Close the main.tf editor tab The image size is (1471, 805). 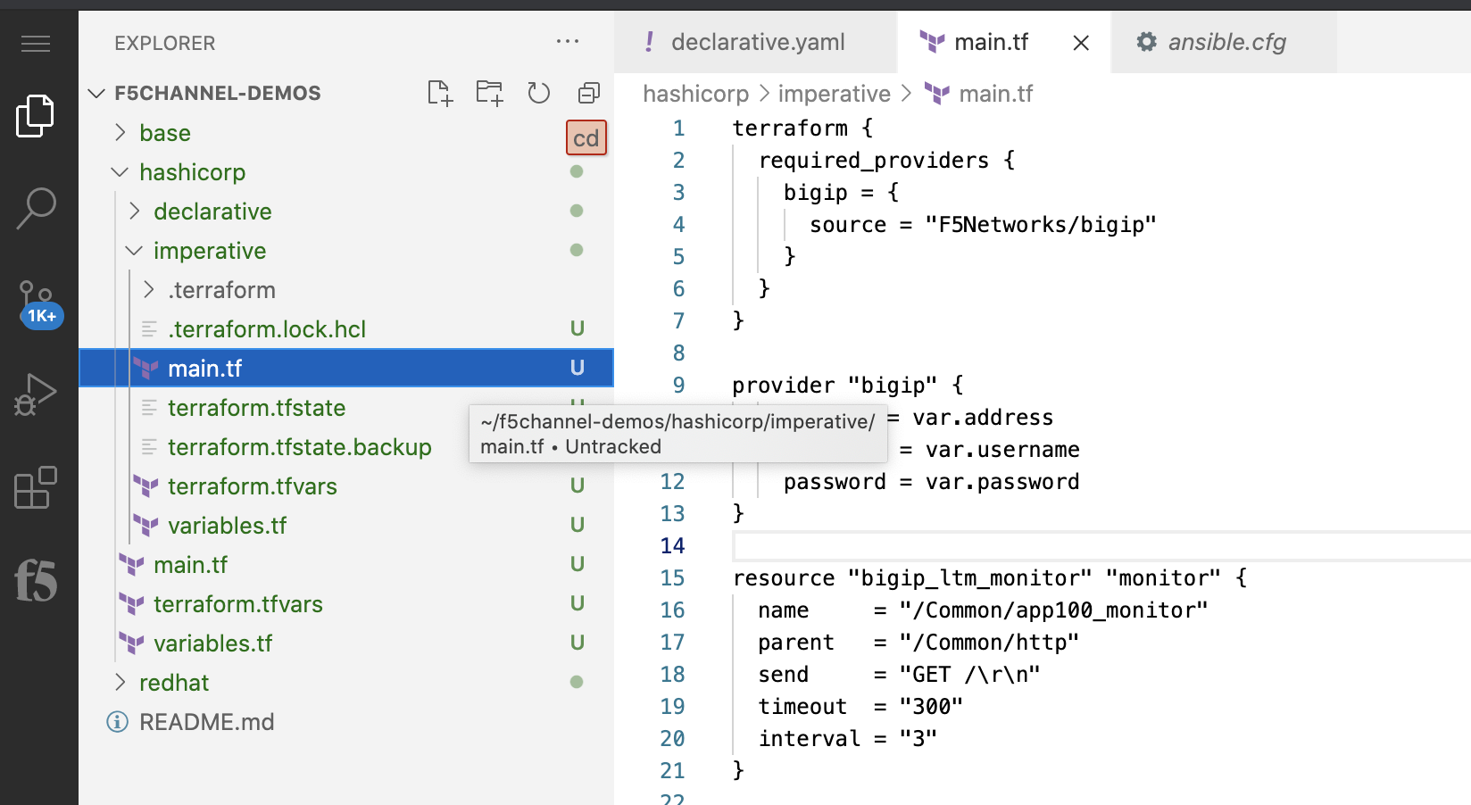1081,43
